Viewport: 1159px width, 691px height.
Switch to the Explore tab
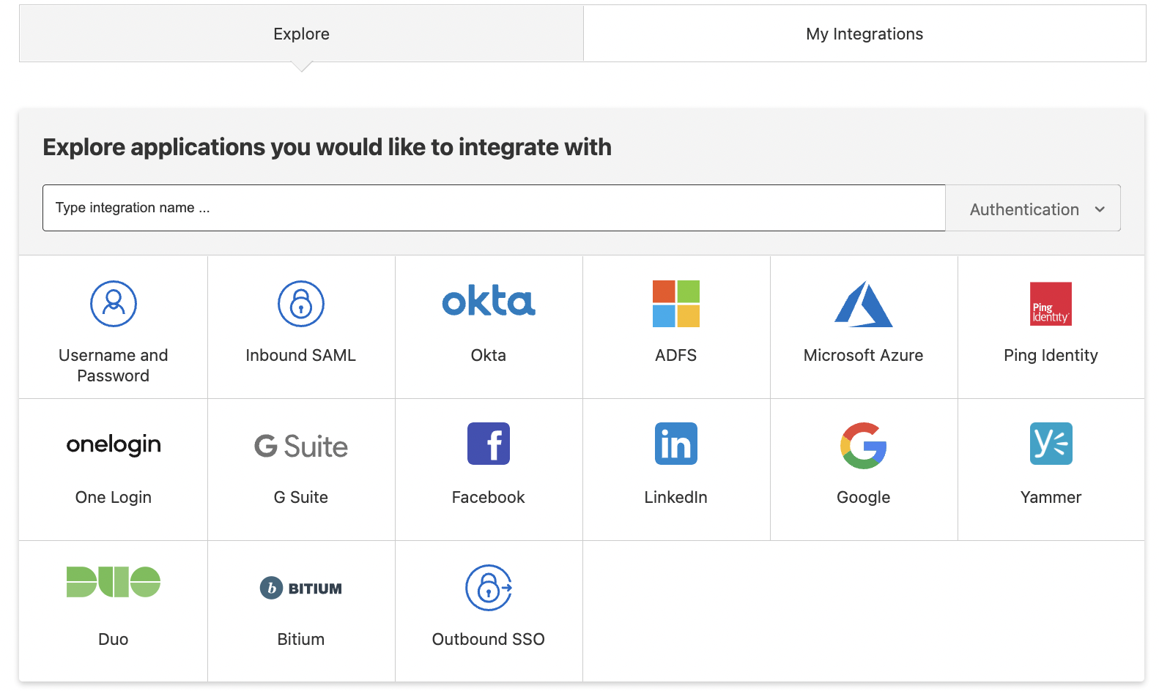click(x=301, y=34)
